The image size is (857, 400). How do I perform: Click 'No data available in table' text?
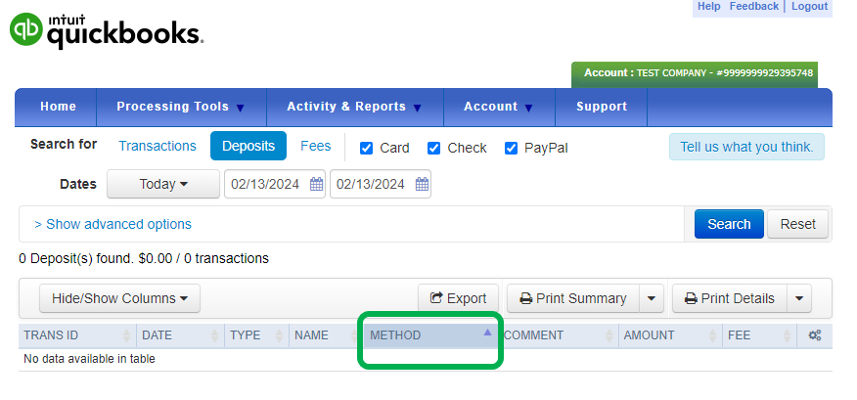pos(89,359)
